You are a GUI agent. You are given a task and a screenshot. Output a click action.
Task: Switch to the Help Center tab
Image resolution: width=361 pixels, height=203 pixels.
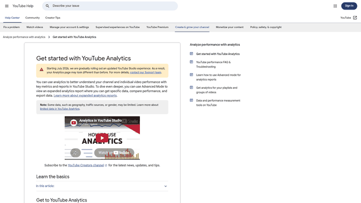pyautogui.click(x=12, y=18)
